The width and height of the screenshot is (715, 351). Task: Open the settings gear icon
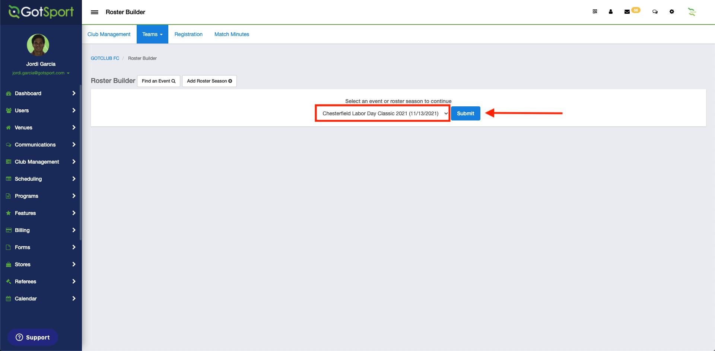coord(672,12)
